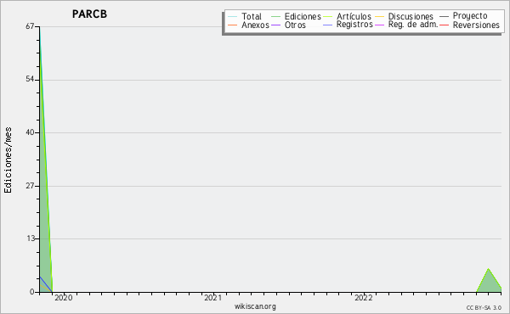Click the 54 y-axis value
This screenshot has height=314, width=510.
click(30, 79)
